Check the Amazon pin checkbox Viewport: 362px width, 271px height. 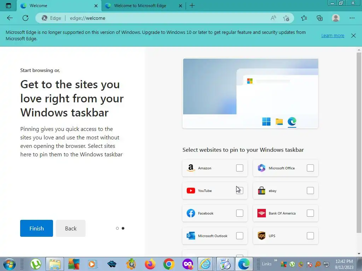240,168
